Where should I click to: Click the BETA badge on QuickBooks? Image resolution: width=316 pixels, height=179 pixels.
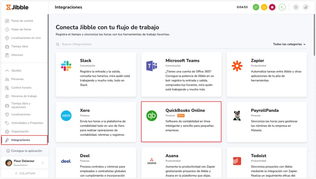click(181, 116)
